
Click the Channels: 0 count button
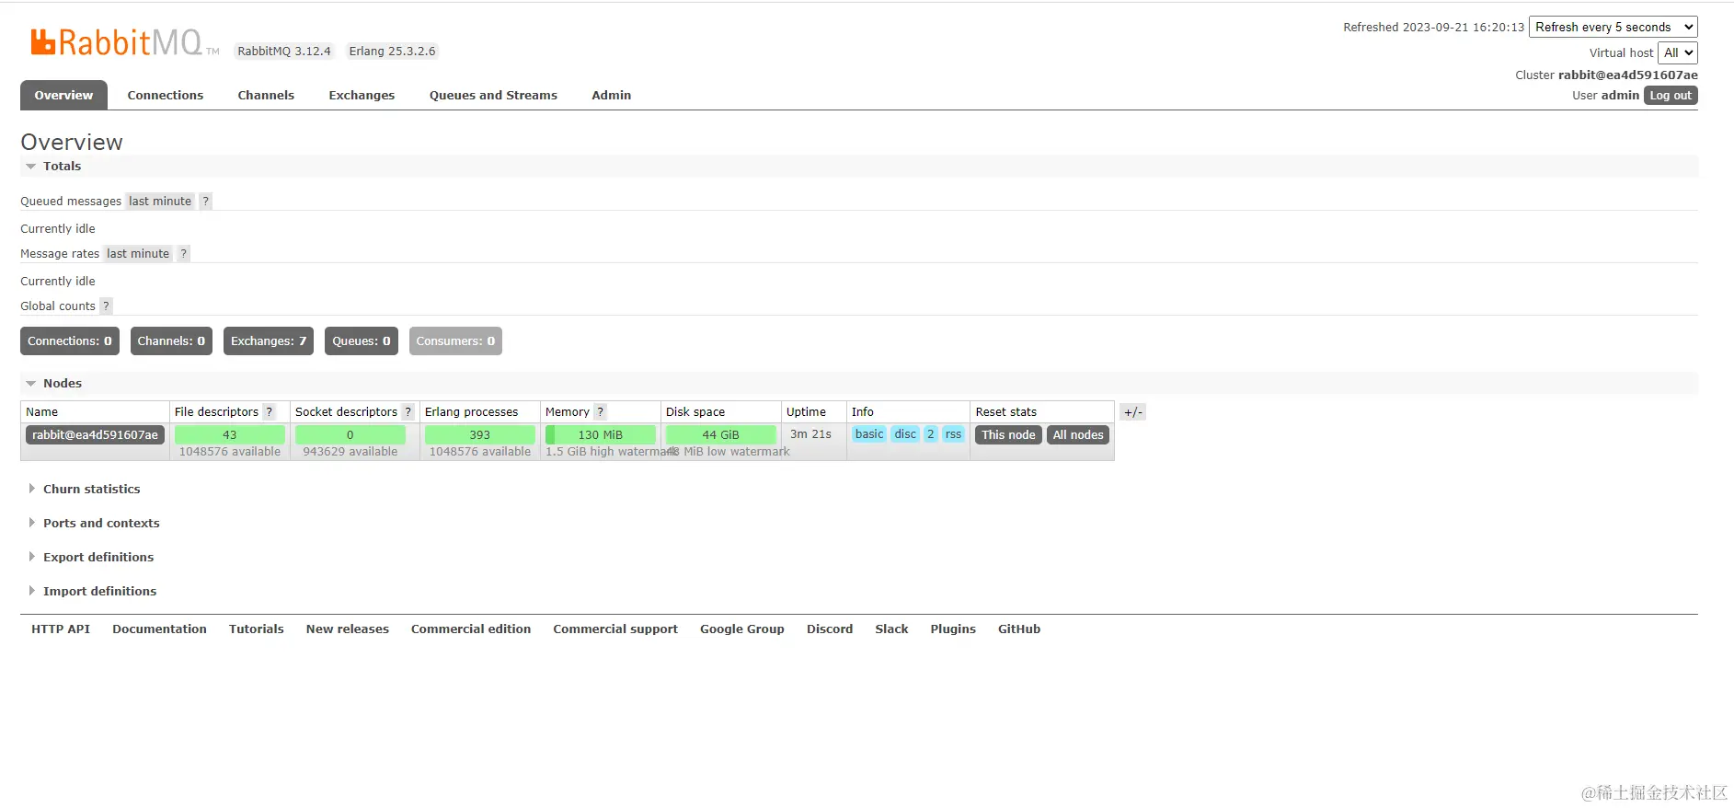tap(171, 341)
